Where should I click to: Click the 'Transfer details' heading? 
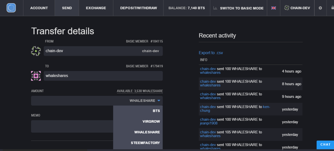(63, 31)
